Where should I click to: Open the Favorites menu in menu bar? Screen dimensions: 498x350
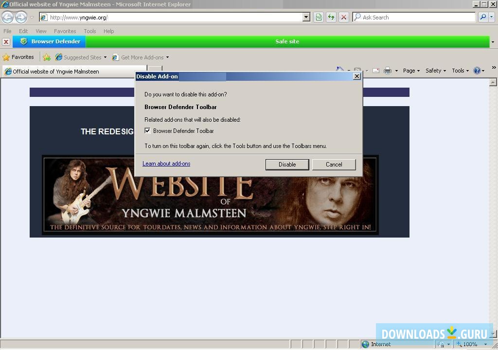[65, 31]
